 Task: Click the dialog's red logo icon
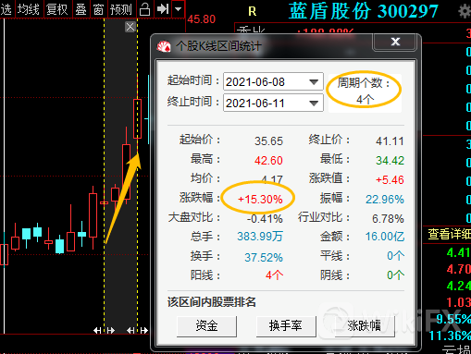[x=164, y=46]
